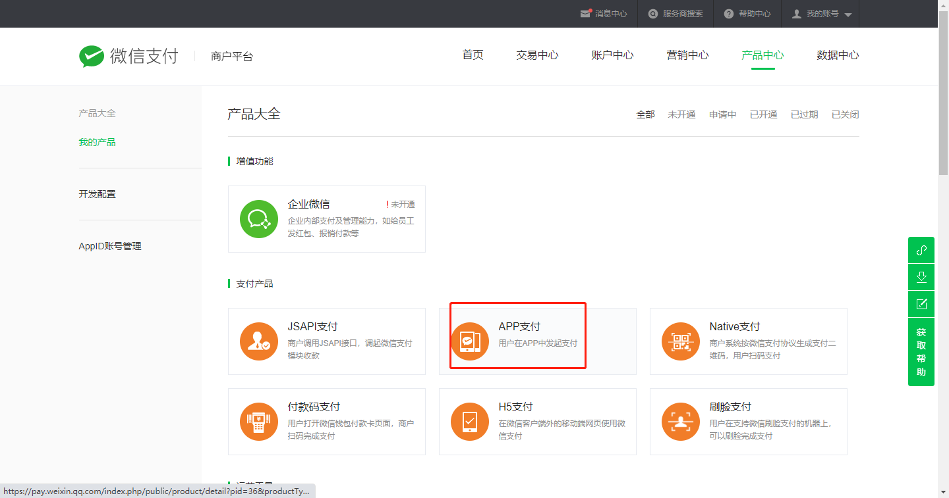Open 消息中心 in the top bar

click(x=604, y=14)
